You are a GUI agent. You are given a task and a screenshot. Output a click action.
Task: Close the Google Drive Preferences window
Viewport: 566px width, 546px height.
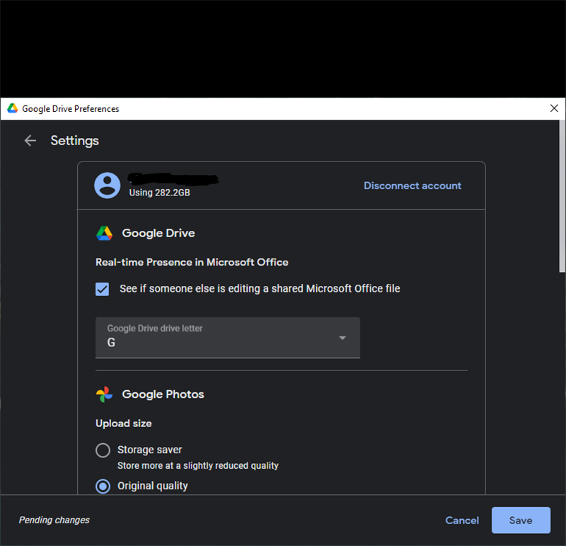pyautogui.click(x=554, y=108)
